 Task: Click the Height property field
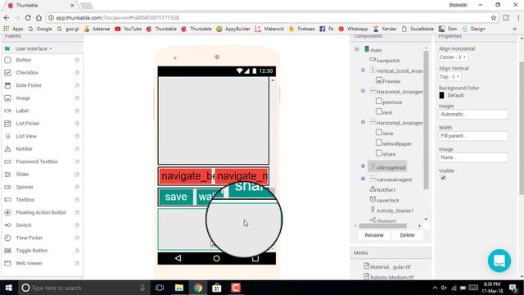pyautogui.click(x=473, y=115)
